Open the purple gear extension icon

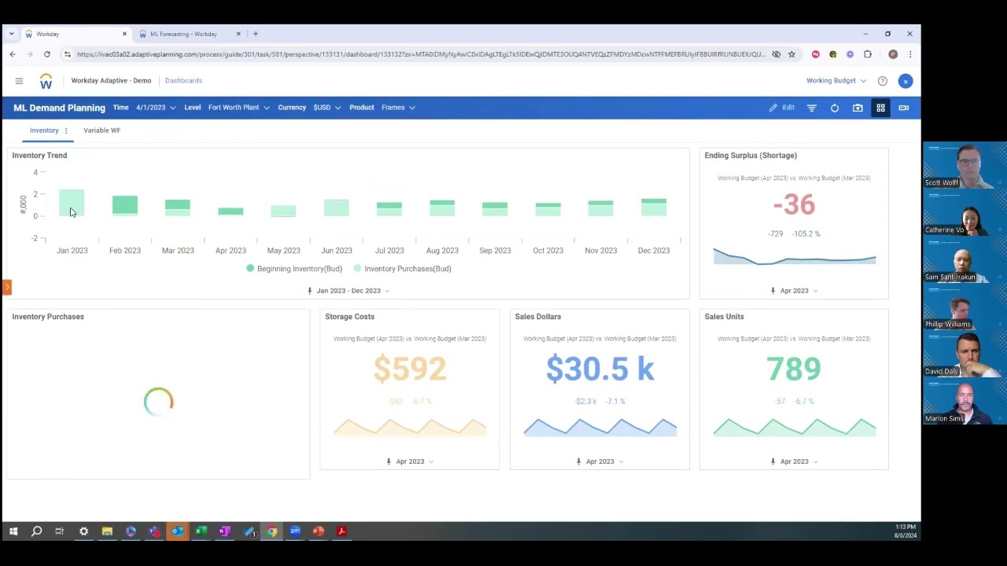pyautogui.click(x=850, y=54)
